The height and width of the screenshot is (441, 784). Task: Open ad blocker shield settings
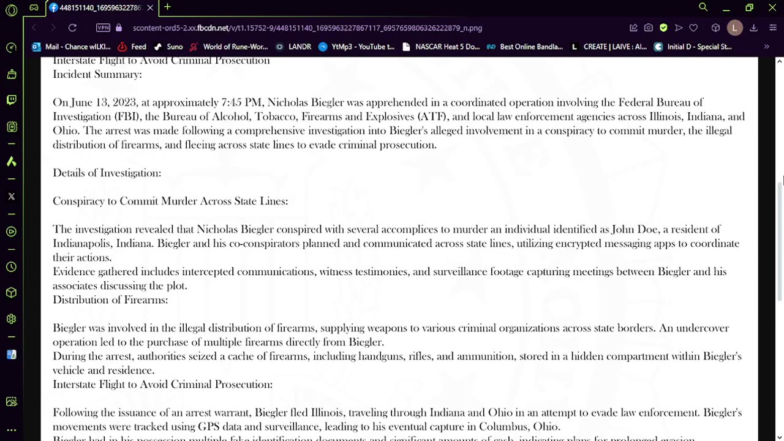(663, 28)
